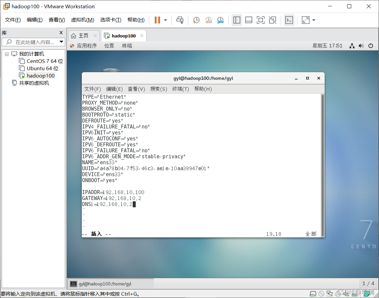The height and width of the screenshot is (298, 379).
Task: Toggle the console view toolbar icon
Action: click(x=289, y=20)
